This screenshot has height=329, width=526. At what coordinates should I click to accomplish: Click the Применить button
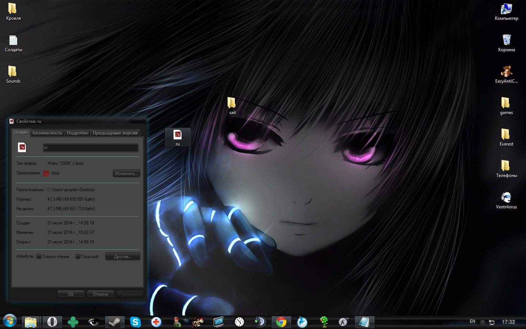tap(130, 294)
